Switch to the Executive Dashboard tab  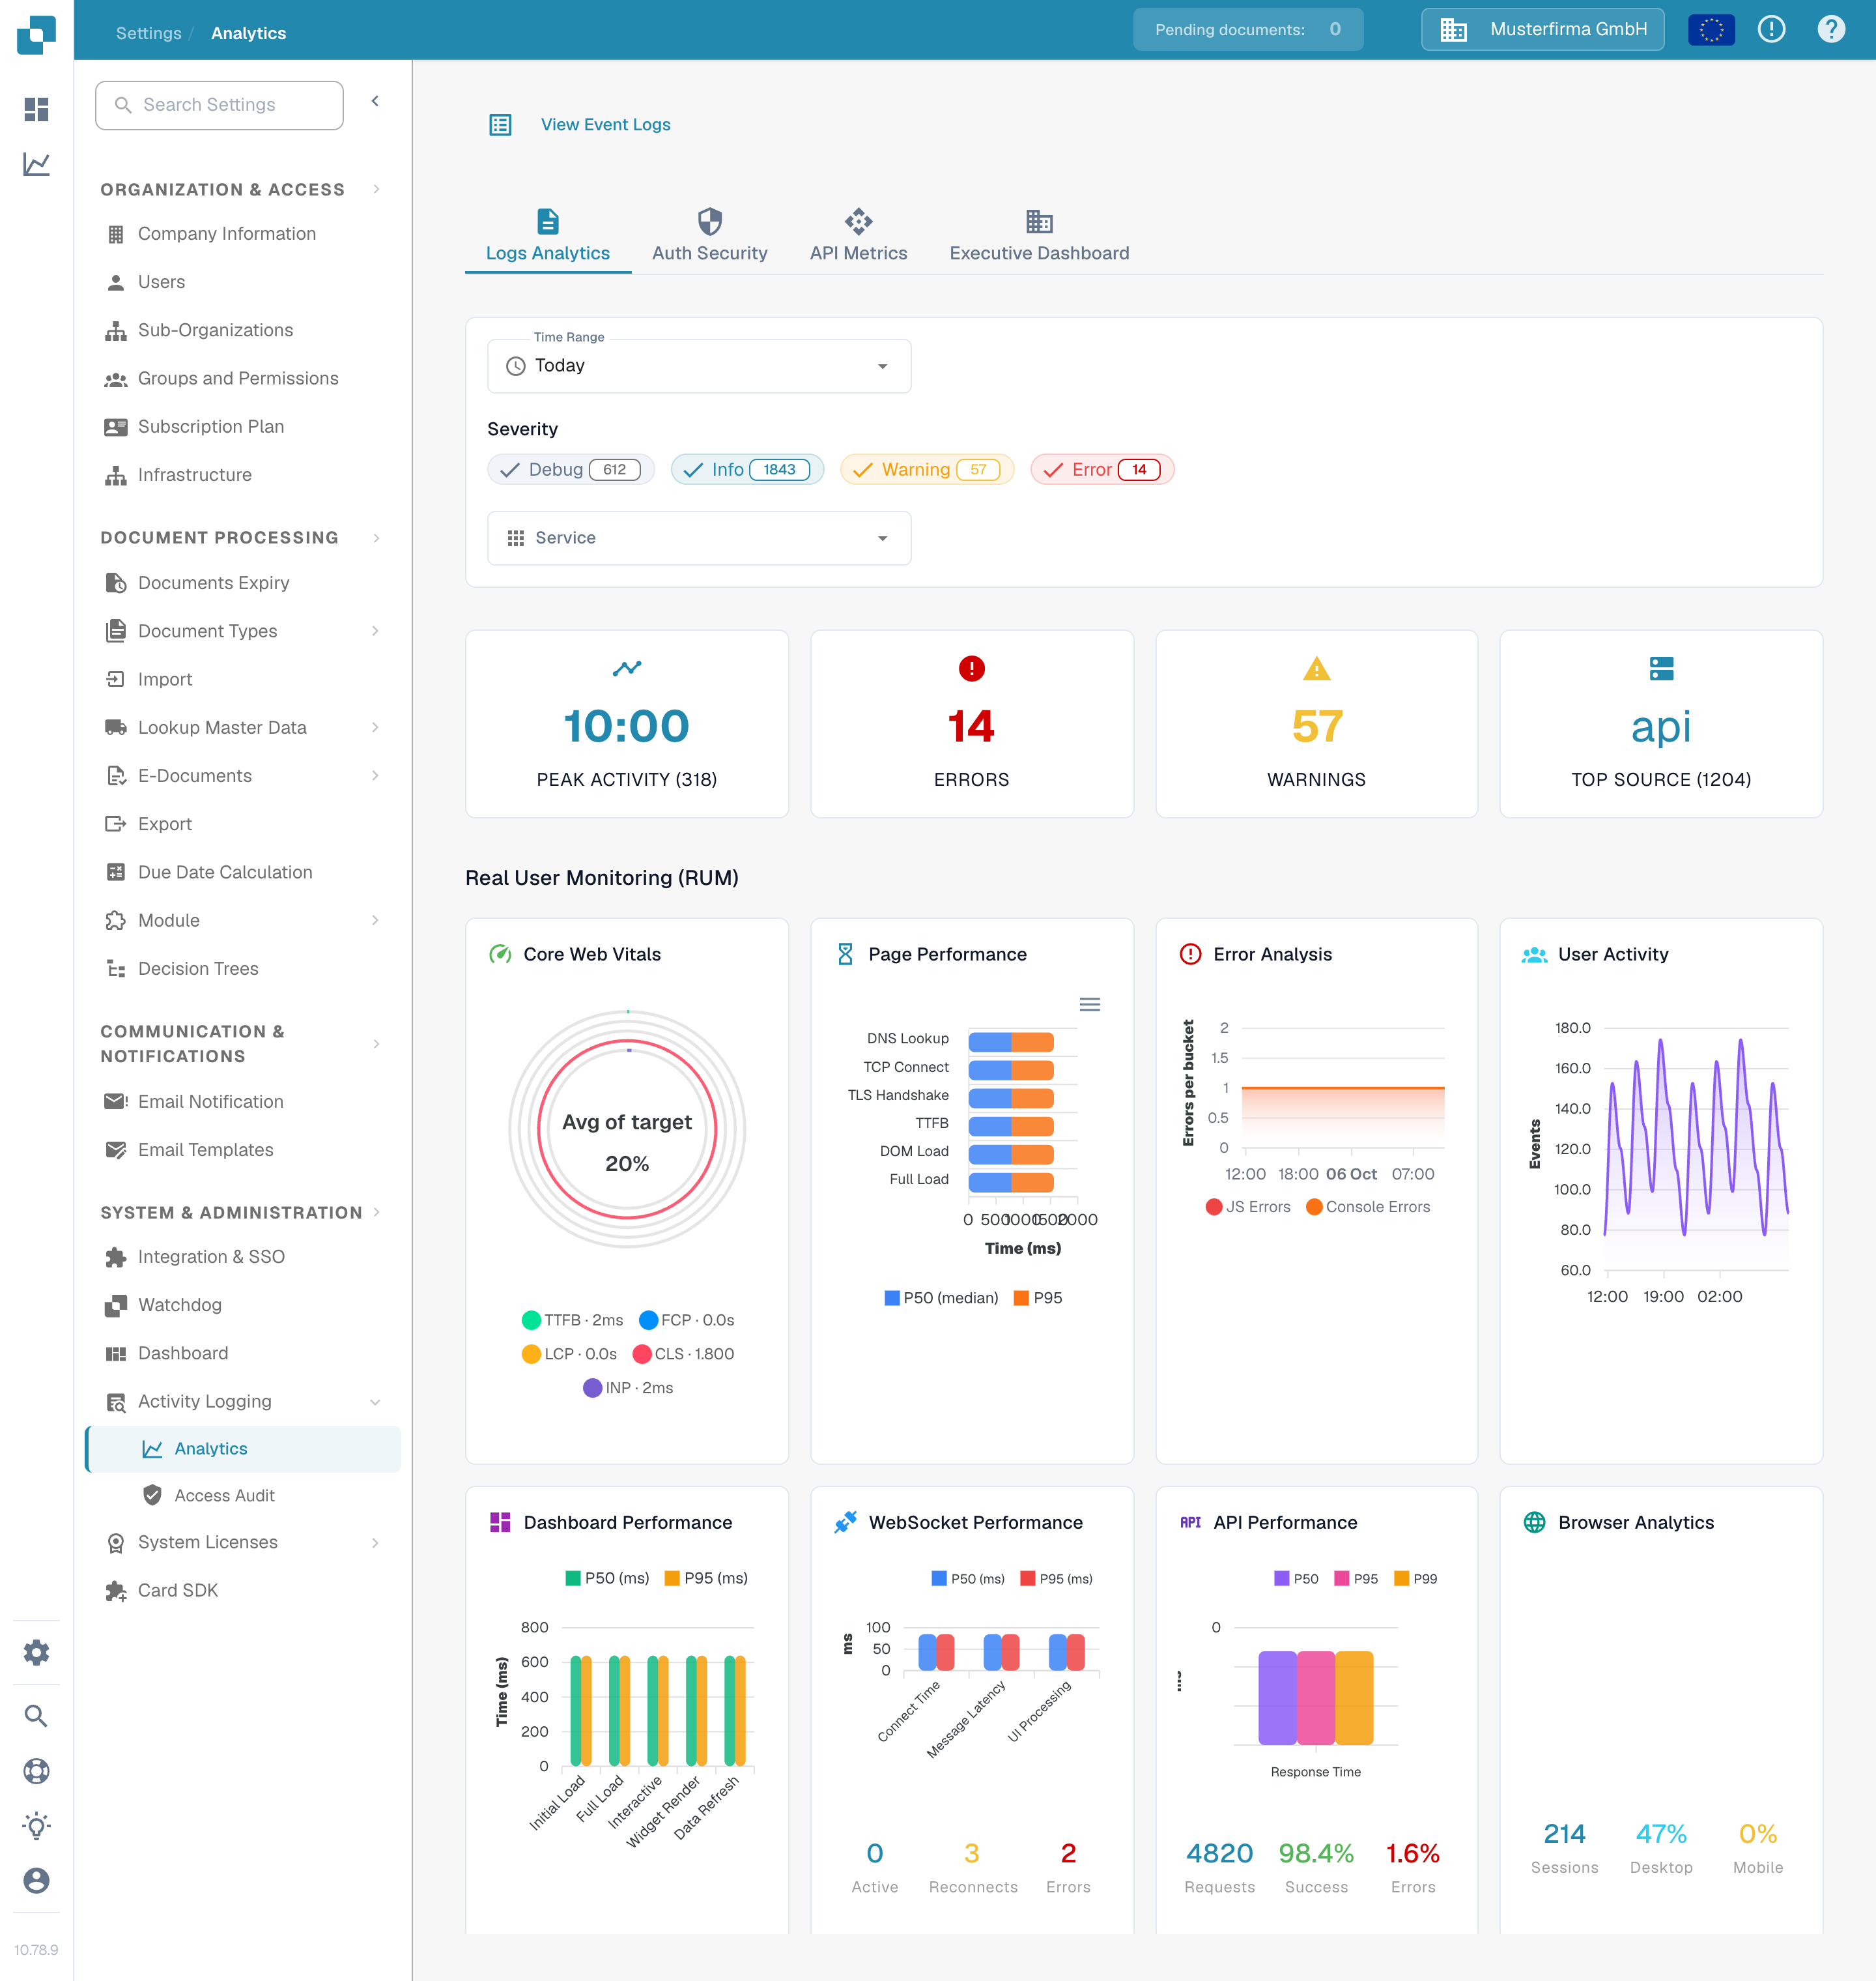(x=1039, y=236)
